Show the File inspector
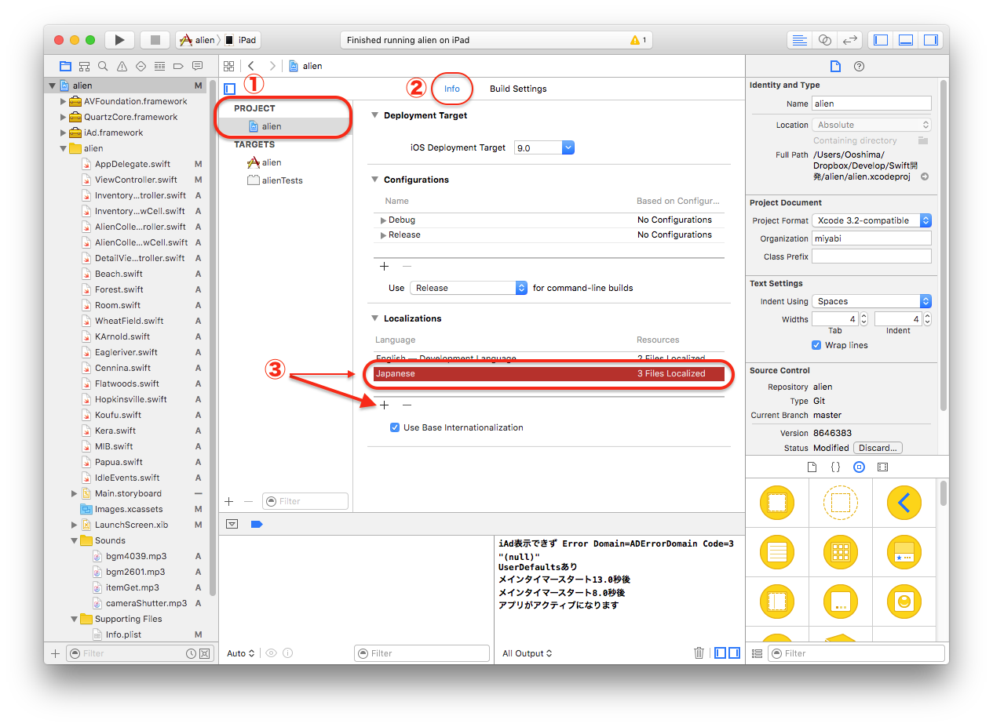Screen dimensions: 993x727 835,66
